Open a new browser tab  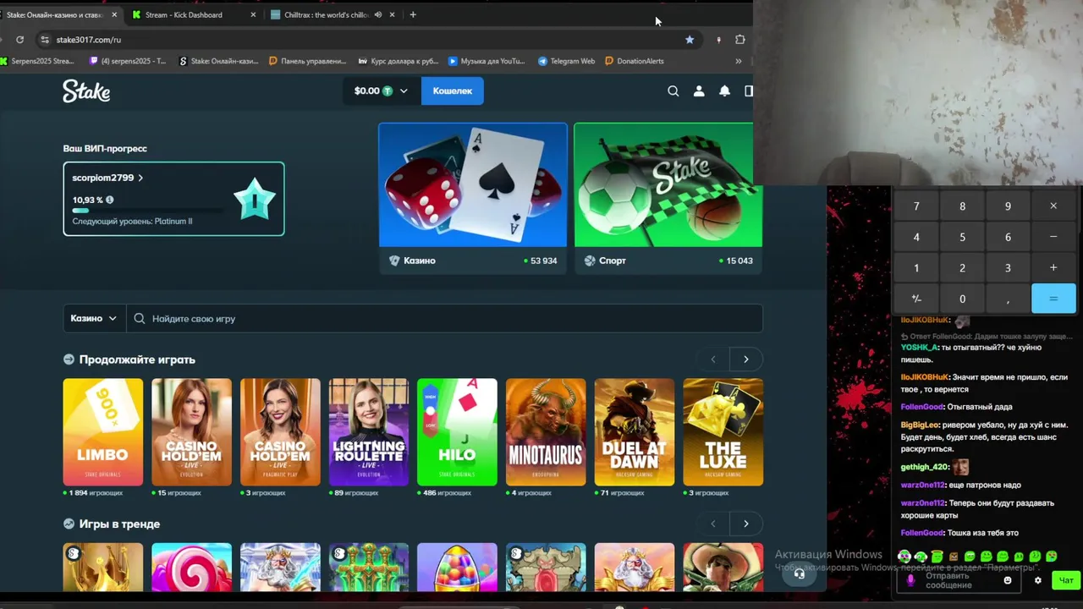click(413, 14)
